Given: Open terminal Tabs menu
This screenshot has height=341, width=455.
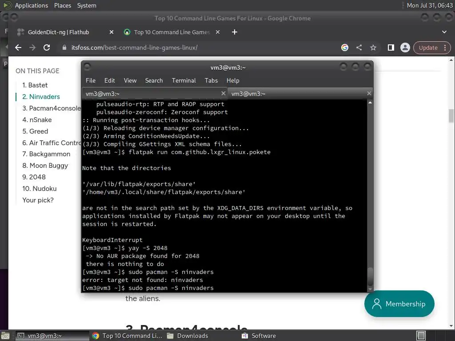Looking at the screenshot, I should tap(211, 81).
